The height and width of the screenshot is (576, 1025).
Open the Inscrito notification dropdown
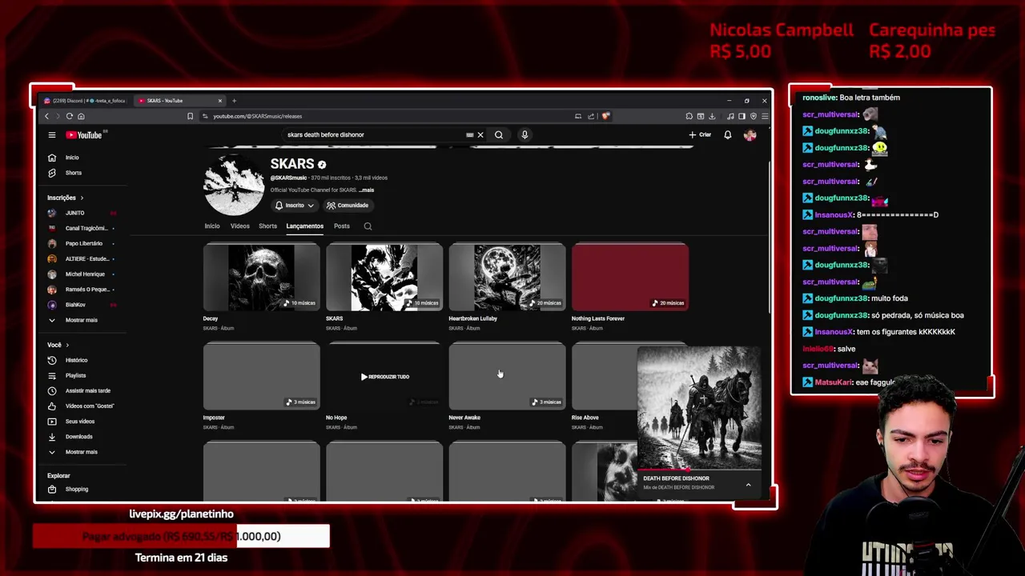coord(295,206)
